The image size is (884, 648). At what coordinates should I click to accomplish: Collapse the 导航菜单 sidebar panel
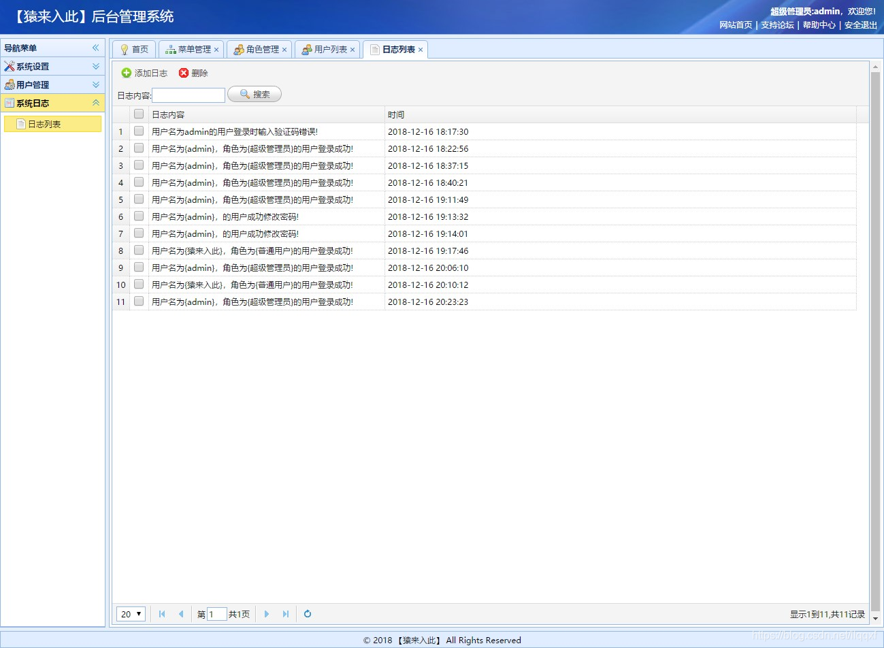(x=96, y=48)
